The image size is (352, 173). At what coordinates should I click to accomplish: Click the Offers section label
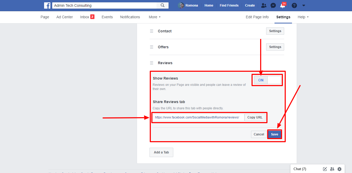pos(163,47)
